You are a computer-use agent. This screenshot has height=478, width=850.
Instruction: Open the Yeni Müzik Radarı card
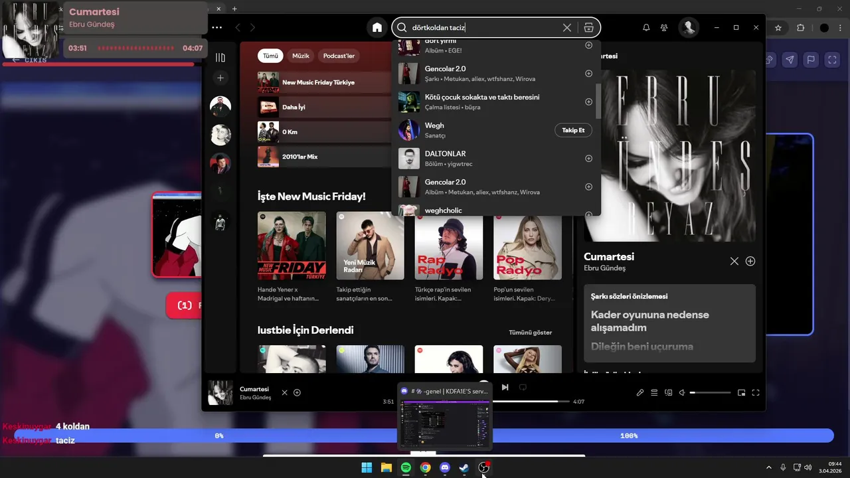coord(370,258)
